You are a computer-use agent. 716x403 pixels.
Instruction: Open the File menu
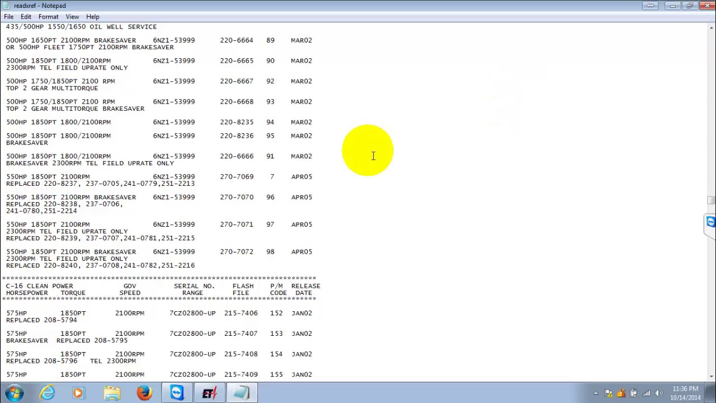(x=9, y=17)
